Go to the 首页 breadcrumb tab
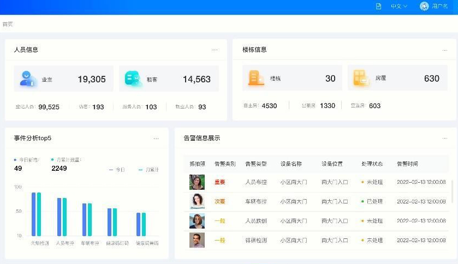This screenshot has width=458, height=264. click(x=8, y=25)
